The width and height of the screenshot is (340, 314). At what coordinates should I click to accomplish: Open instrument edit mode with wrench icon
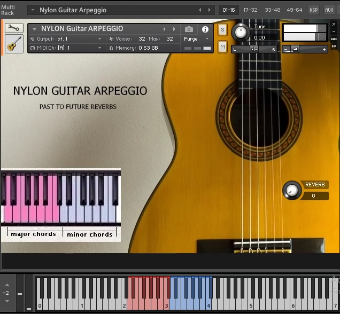pos(14,28)
